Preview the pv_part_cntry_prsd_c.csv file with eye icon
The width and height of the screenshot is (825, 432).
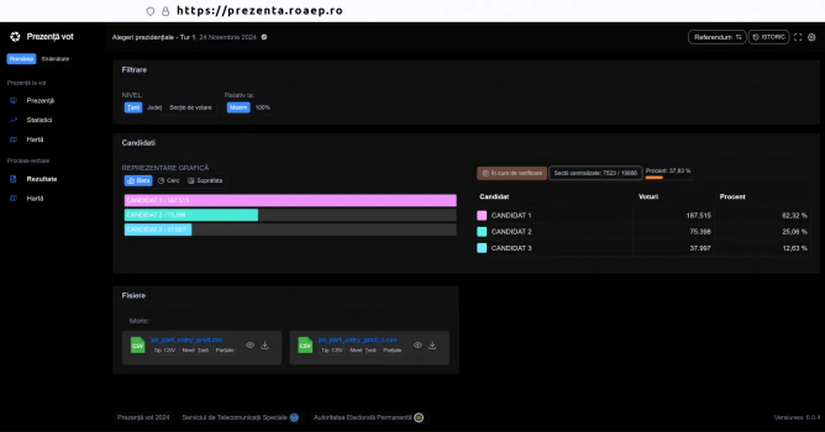point(417,346)
